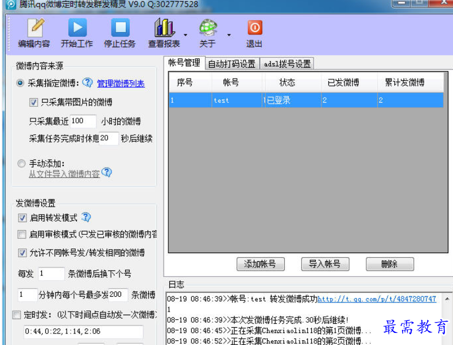The width and height of the screenshot is (453, 345).
Task: Click the recent hours field showing 100
Action: pyautogui.click(x=83, y=121)
